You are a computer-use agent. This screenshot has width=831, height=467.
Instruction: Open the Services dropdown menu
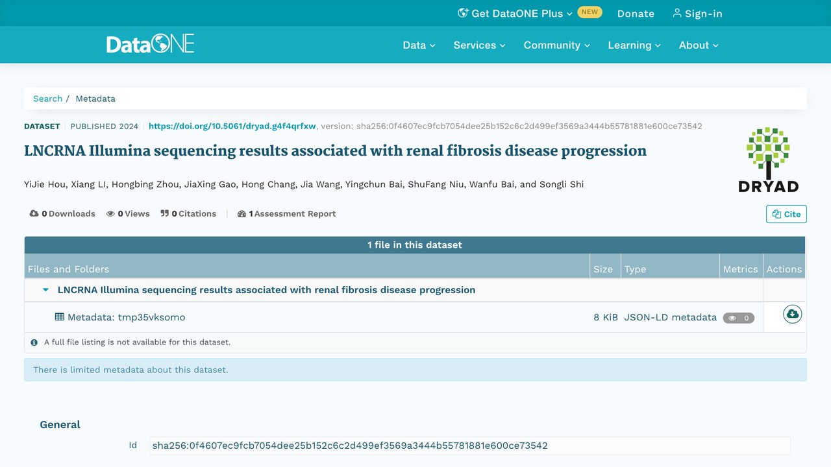[479, 45]
